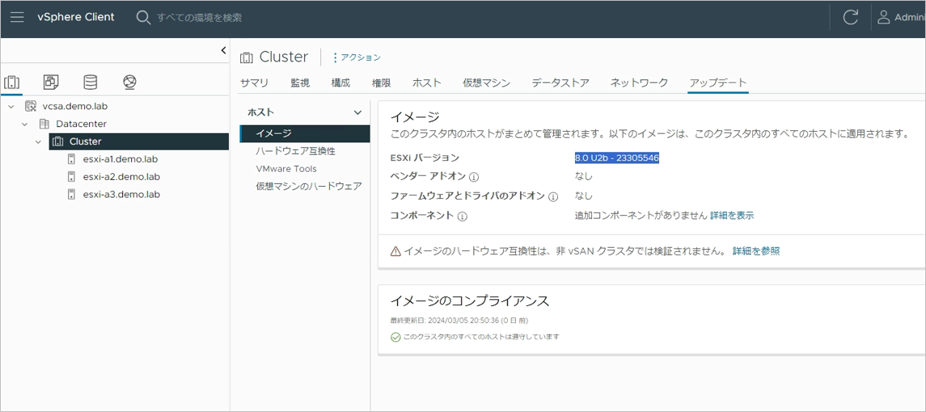Collapse the vcsa.demo.lab tree node
The width and height of the screenshot is (926, 412).
coord(11,107)
